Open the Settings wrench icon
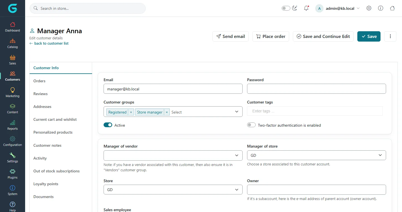402x212 pixels. pos(13,155)
